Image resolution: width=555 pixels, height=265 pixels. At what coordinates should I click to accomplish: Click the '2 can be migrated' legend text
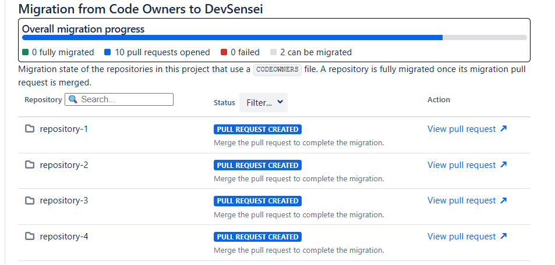click(x=316, y=52)
